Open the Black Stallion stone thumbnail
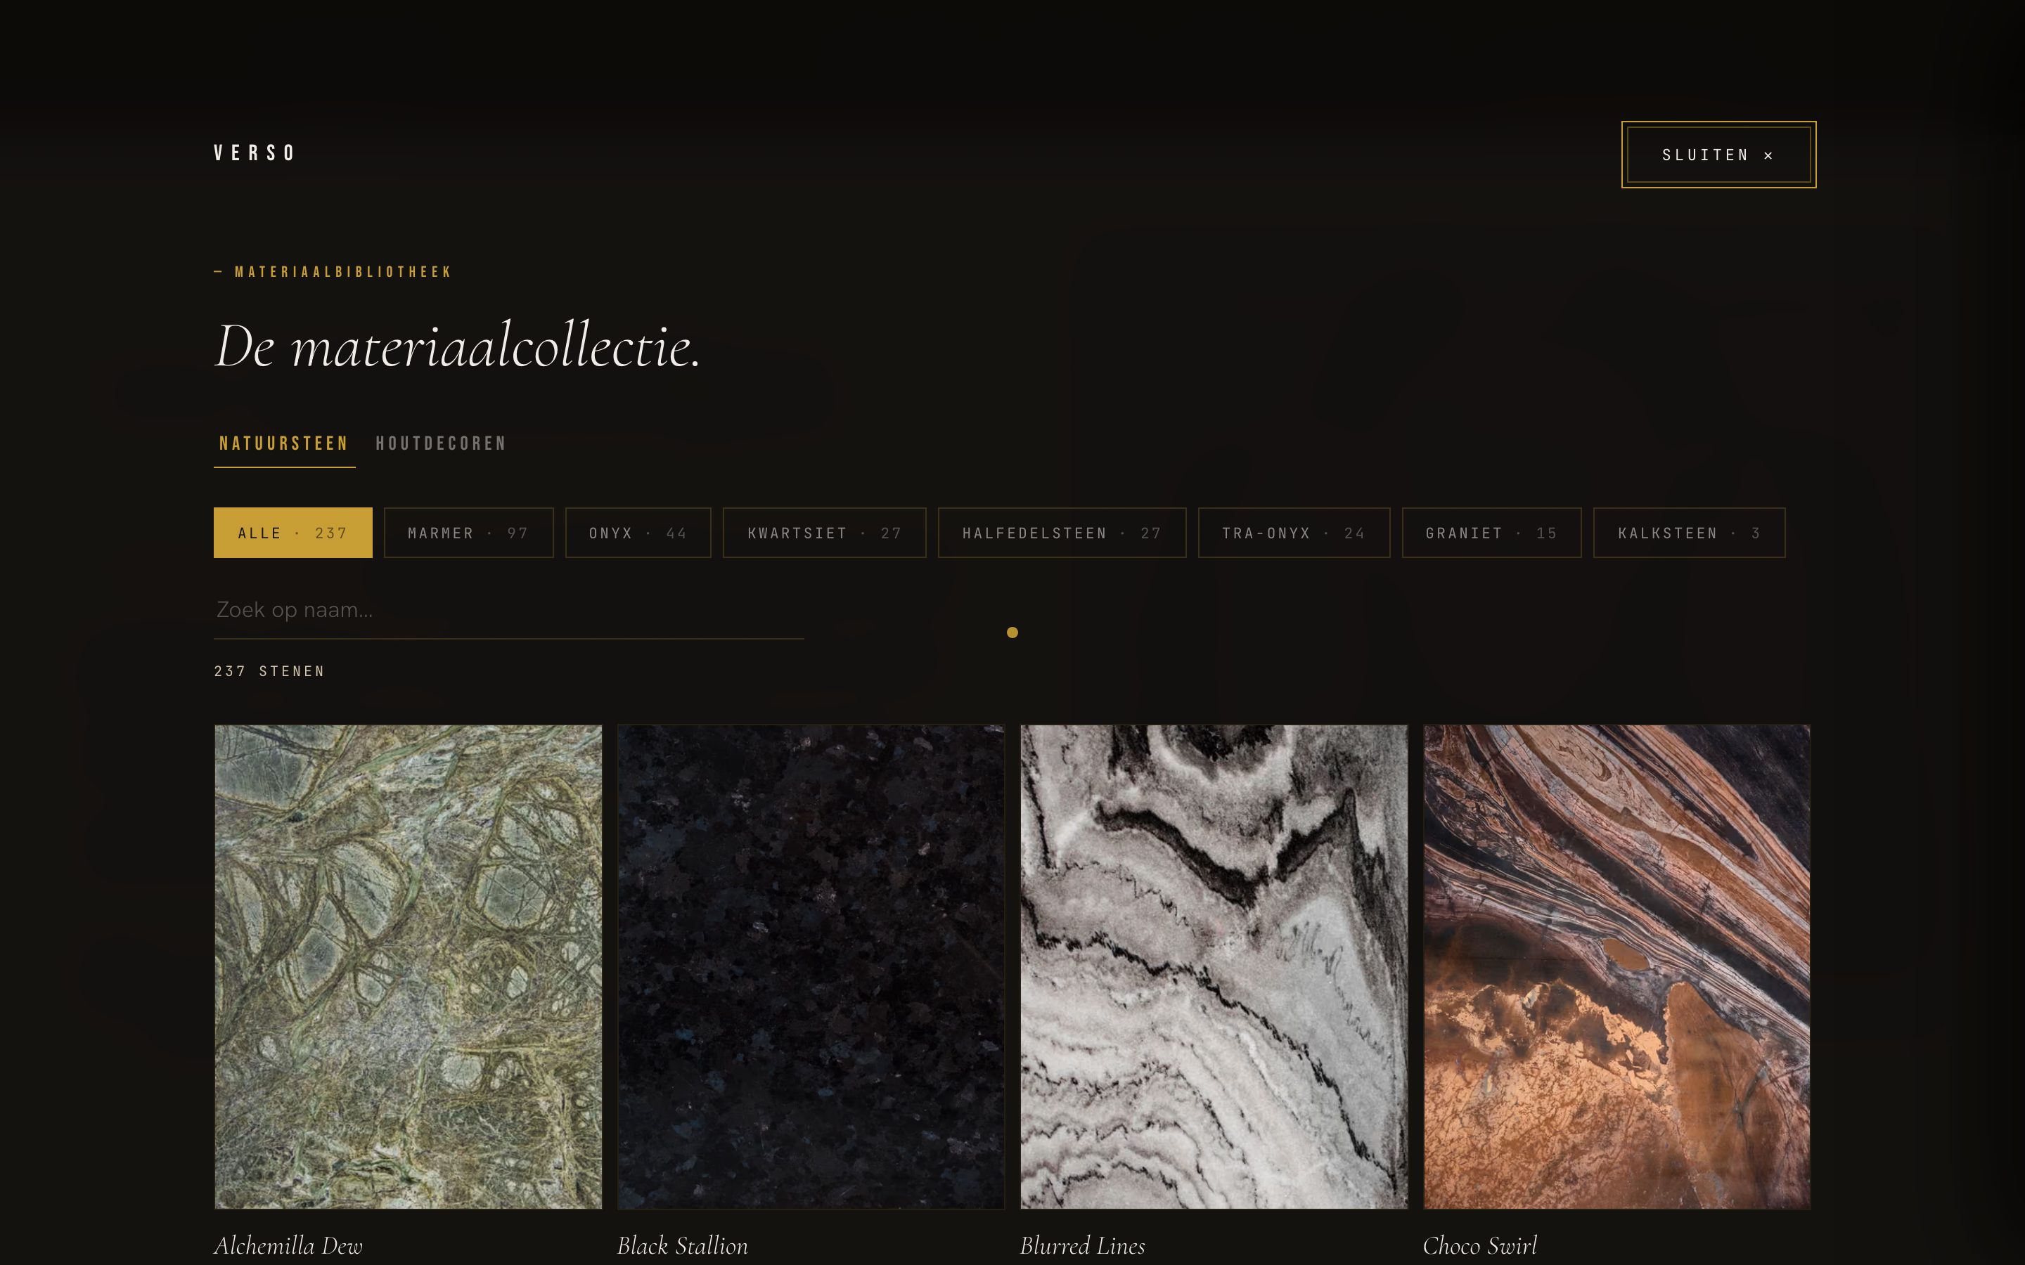The height and width of the screenshot is (1265, 2025). [811, 967]
